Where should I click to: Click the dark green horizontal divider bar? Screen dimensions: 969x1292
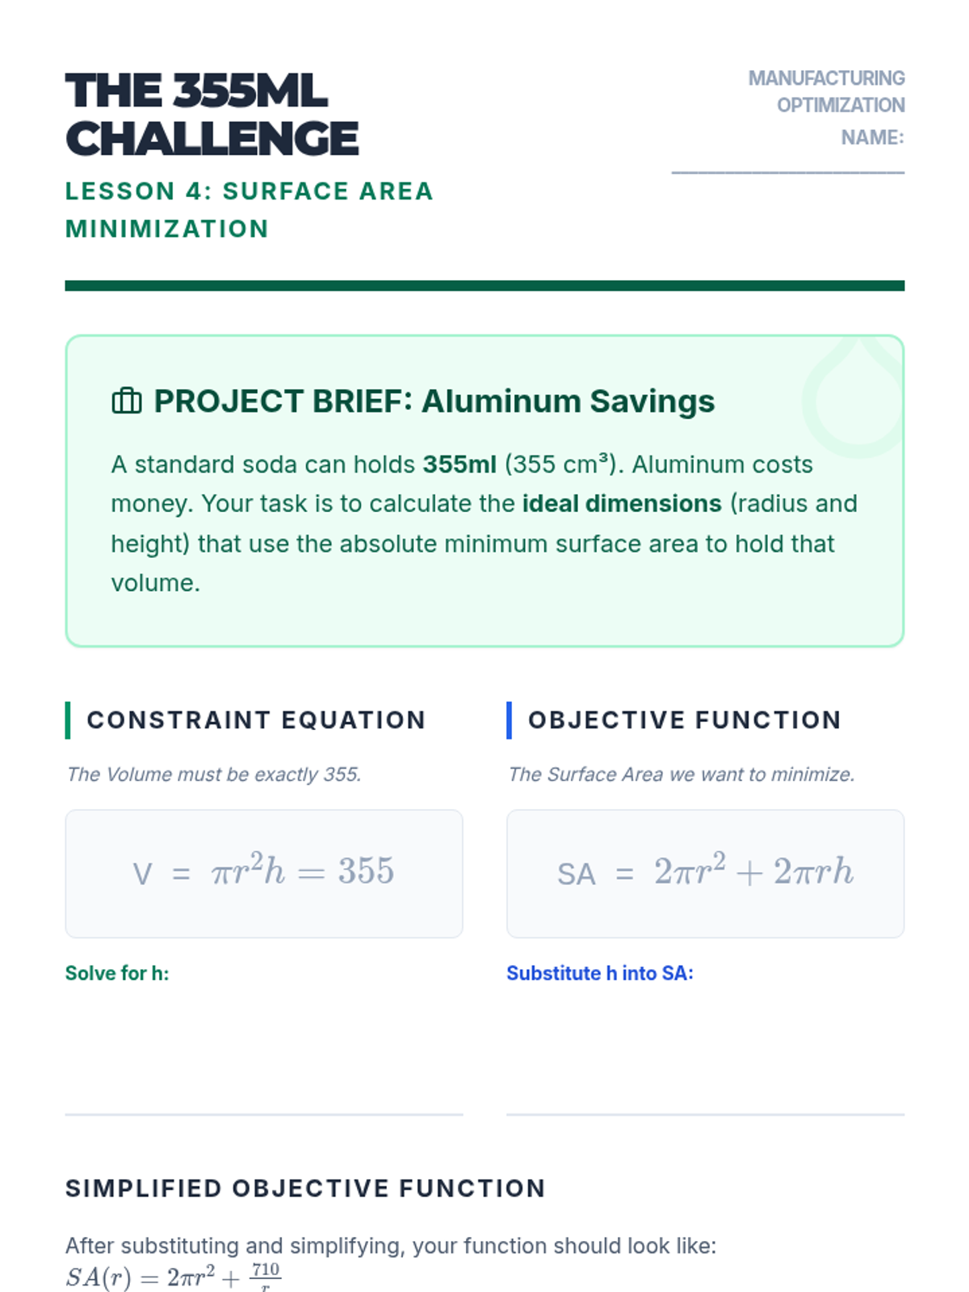(x=484, y=286)
